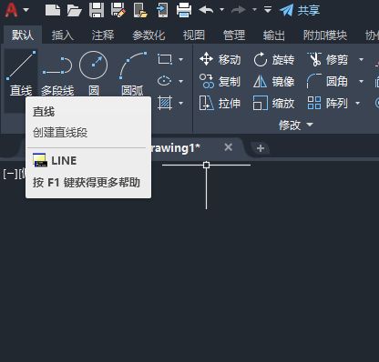The height and width of the screenshot is (362, 379).
Task: Click the 修剪 trim tool
Action: (x=327, y=59)
